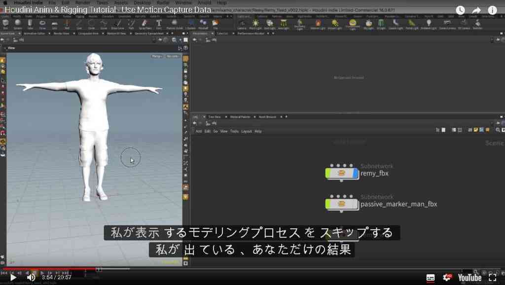The height and width of the screenshot is (285, 505).
Task: Open network editor Layout menu
Action: tap(247, 131)
